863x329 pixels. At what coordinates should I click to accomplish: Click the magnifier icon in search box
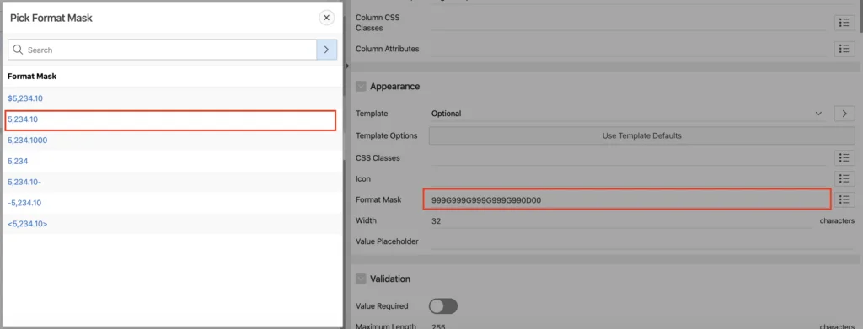18,50
